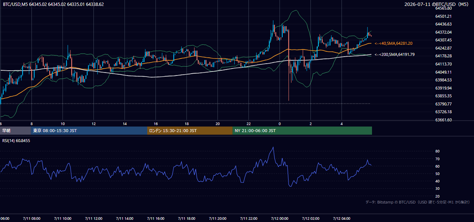Click price axis label 64436.63

[x=444, y=24]
